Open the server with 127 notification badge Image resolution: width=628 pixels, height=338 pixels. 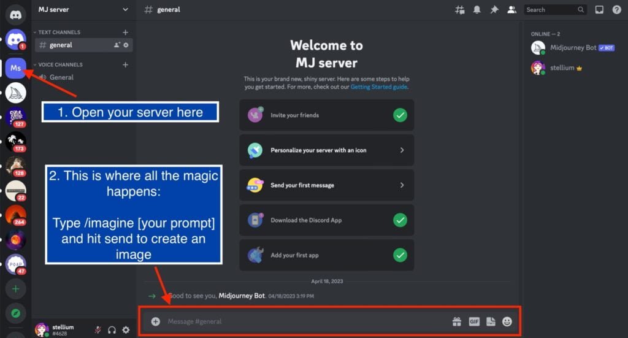click(x=15, y=117)
